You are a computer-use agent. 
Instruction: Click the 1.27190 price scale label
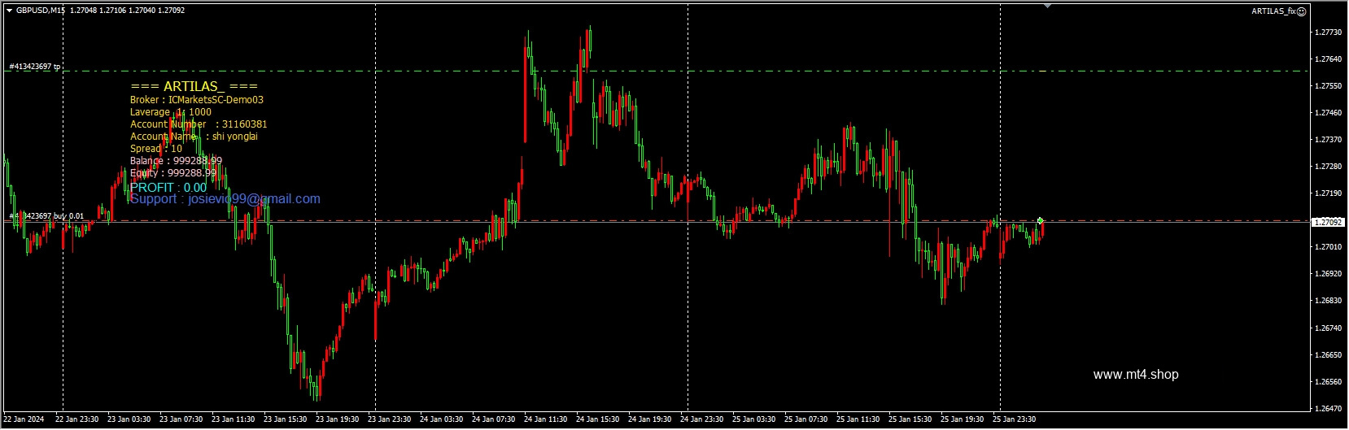[x=1328, y=193]
